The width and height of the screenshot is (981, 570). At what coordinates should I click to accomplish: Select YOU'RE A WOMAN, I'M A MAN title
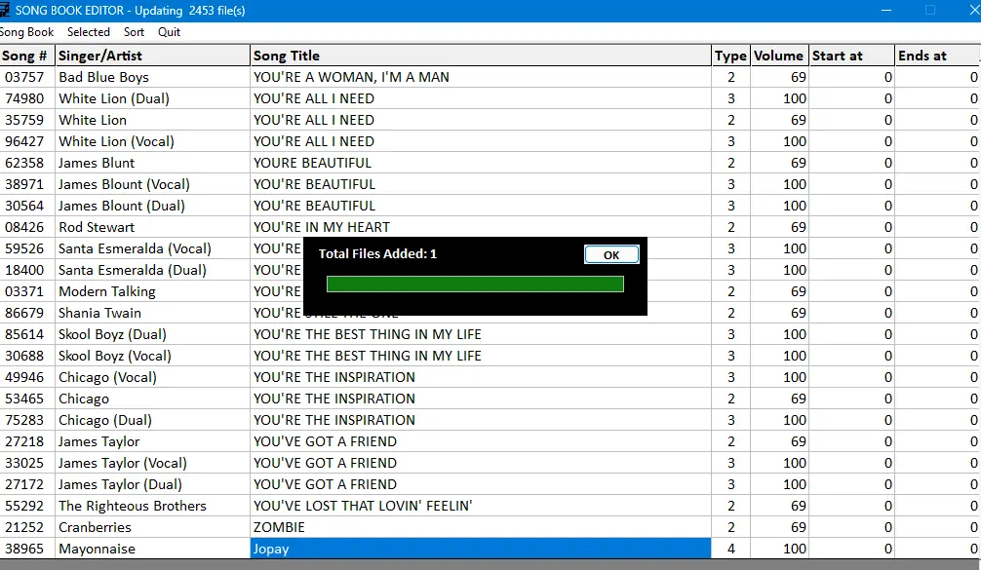pos(481,77)
